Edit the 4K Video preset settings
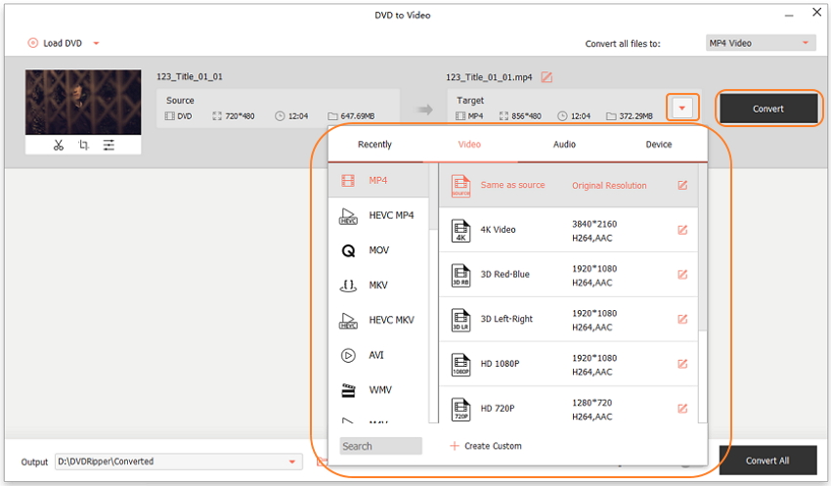 [x=682, y=230]
